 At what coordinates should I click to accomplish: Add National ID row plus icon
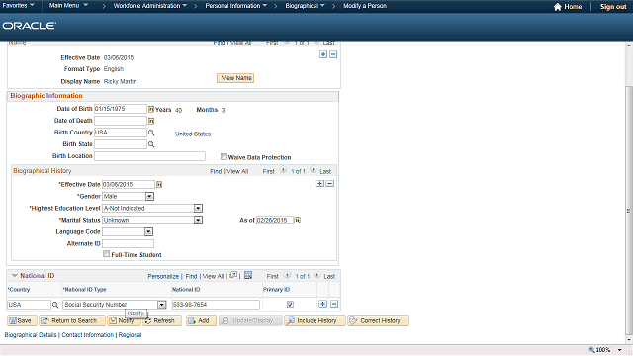[x=323, y=304]
